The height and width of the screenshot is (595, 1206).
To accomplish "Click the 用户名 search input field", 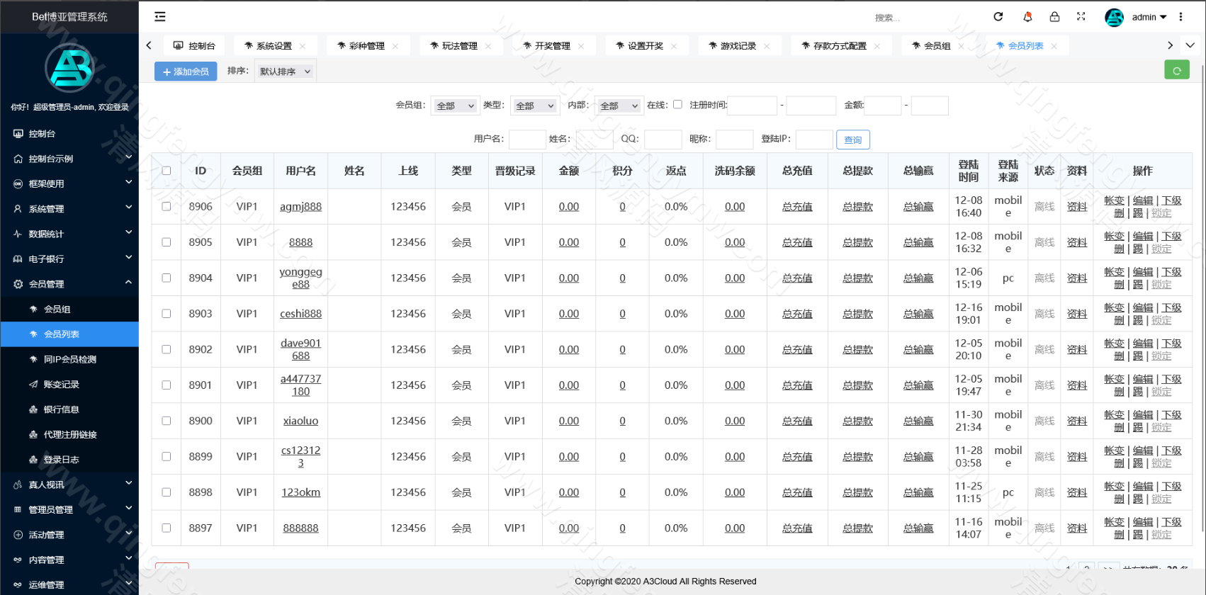I will tap(527, 140).
